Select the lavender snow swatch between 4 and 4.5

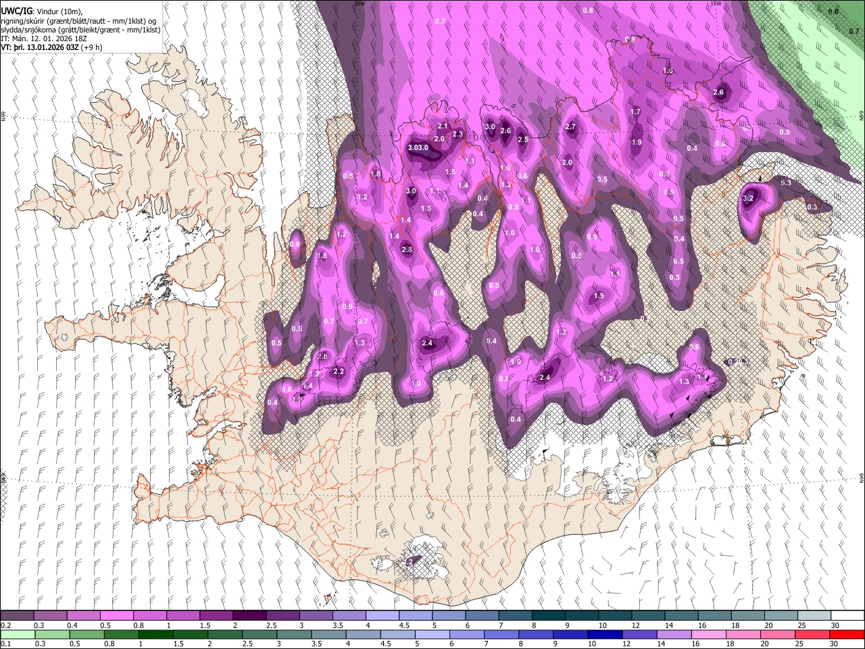(382, 616)
